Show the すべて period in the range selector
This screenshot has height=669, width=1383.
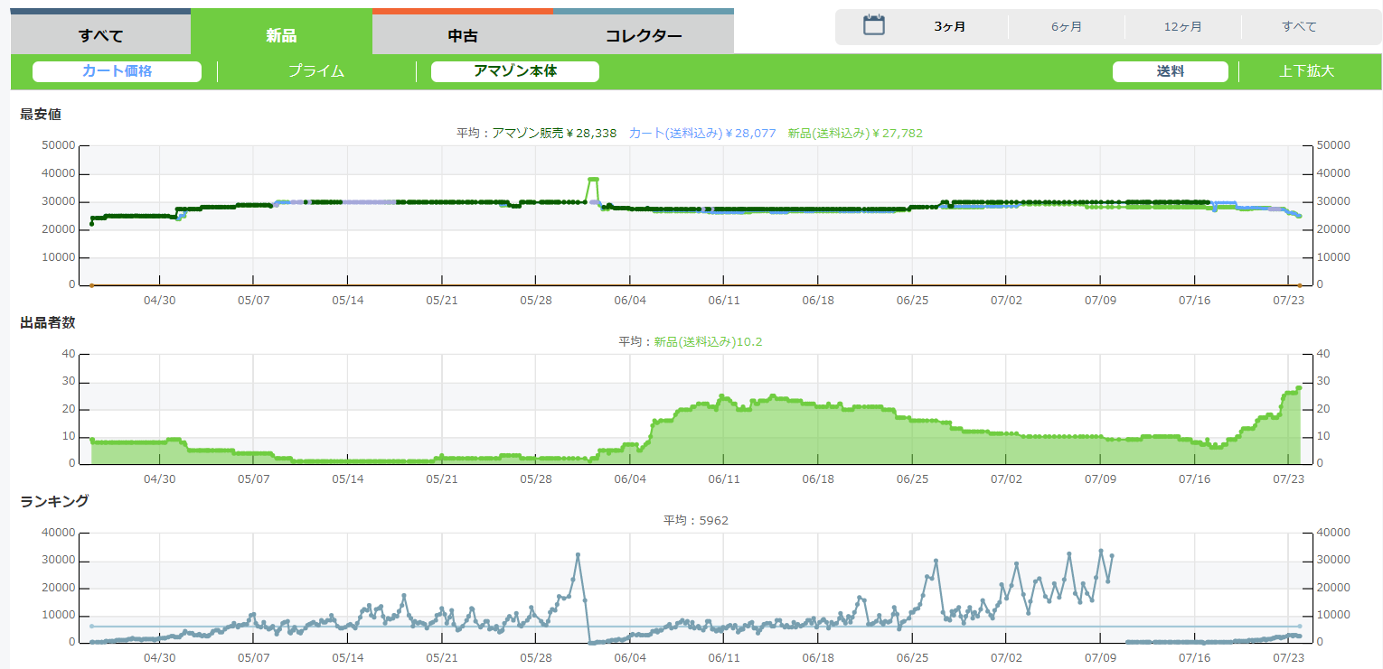tap(1299, 27)
